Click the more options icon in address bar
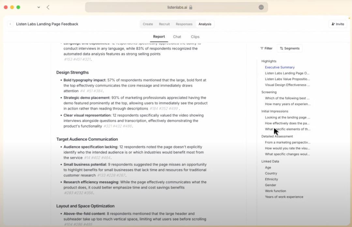The image size is (352, 227). pyautogui.click(x=261, y=7)
